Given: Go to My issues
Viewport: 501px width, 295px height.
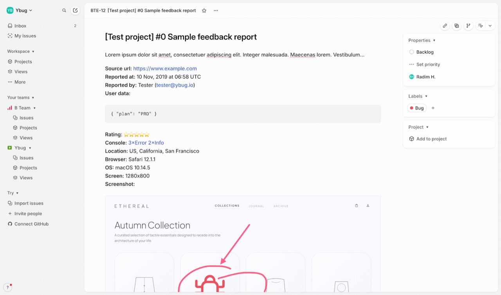Looking at the screenshot, I should [x=42, y=36].
